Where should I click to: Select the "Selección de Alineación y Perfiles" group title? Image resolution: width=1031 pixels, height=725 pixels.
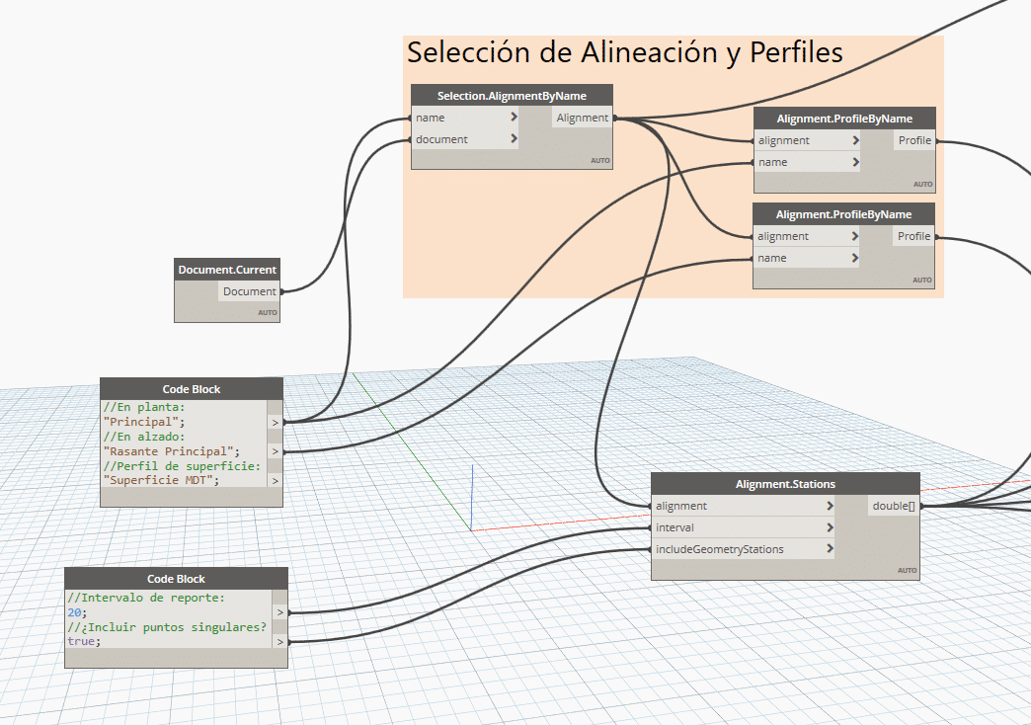tap(625, 52)
